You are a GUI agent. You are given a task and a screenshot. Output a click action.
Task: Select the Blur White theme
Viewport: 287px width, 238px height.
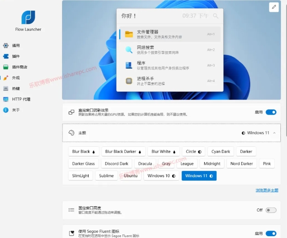(x=163, y=152)
